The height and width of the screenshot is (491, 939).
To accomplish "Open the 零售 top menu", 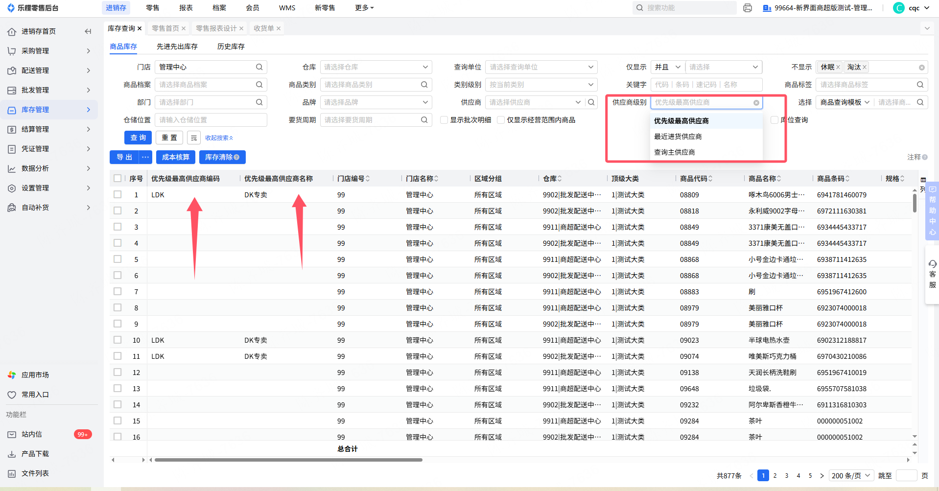I will coord(153,8).
